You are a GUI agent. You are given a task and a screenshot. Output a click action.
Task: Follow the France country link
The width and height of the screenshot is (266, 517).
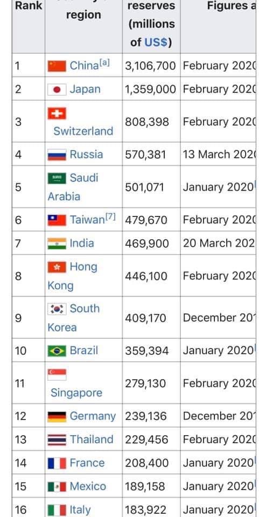click(x=87, y=463)
